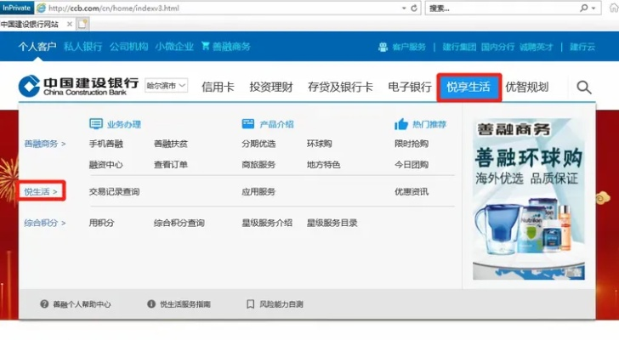The height and width of the screenshot is (340, 619).
Task: Click the 热门推荐 thumbs-up icon
Action: coord(401,124)
